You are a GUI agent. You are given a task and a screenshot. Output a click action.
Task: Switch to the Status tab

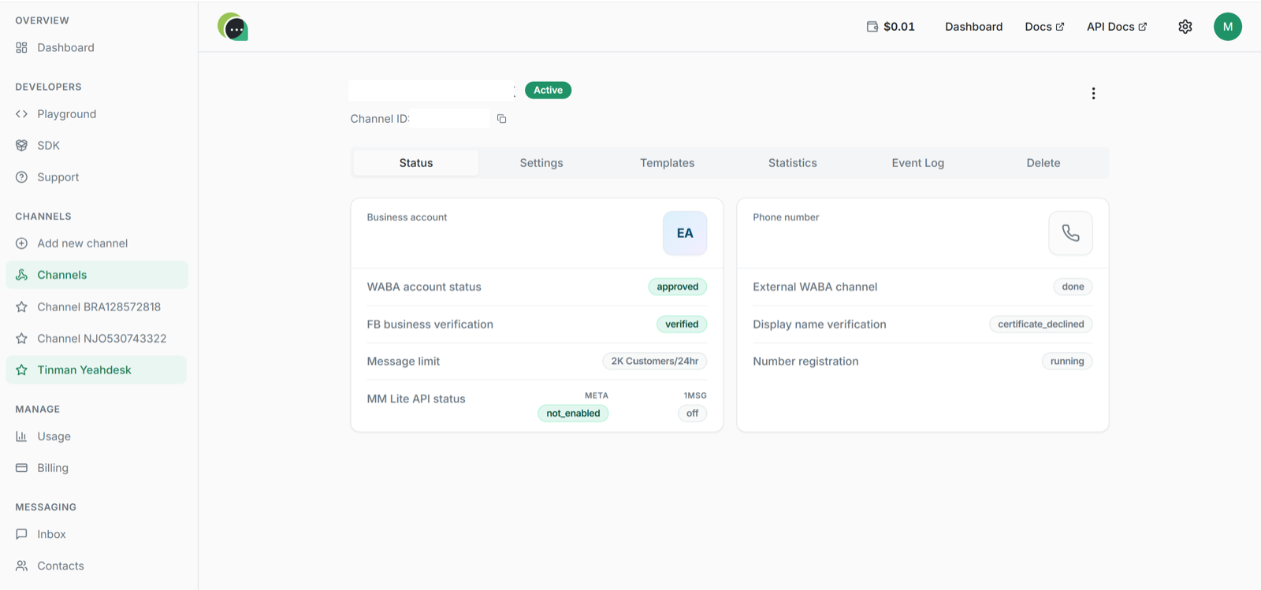(416, 163)
